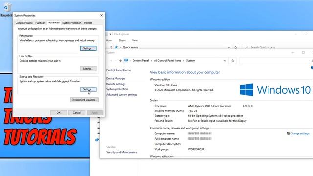Screen dimensions: 313x176
Task: Open Security and Maintenance link
Action: (122, 152)
